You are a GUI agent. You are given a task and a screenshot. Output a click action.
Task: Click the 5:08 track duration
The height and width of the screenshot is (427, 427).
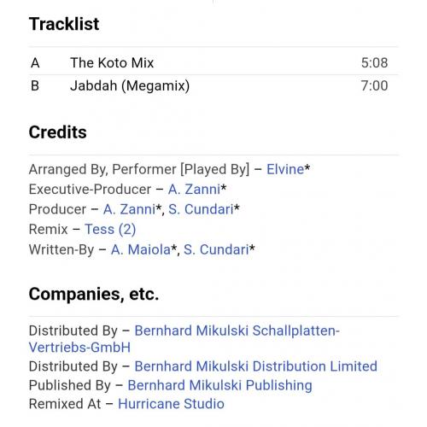pos(374,62)
